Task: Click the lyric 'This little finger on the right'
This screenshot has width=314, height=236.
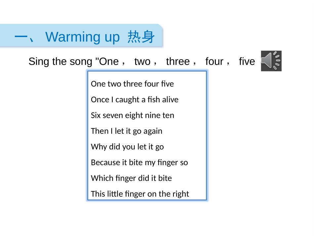Action: pyautogui.click(x=140, y=194)
